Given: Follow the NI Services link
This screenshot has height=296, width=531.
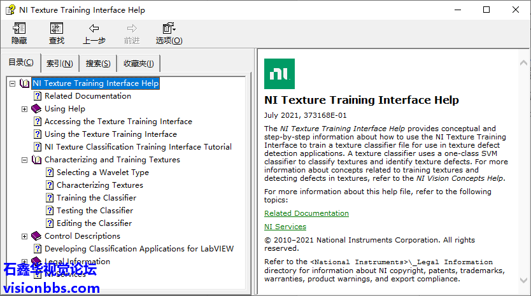Looking at the screenshot, I should (285, 227).
